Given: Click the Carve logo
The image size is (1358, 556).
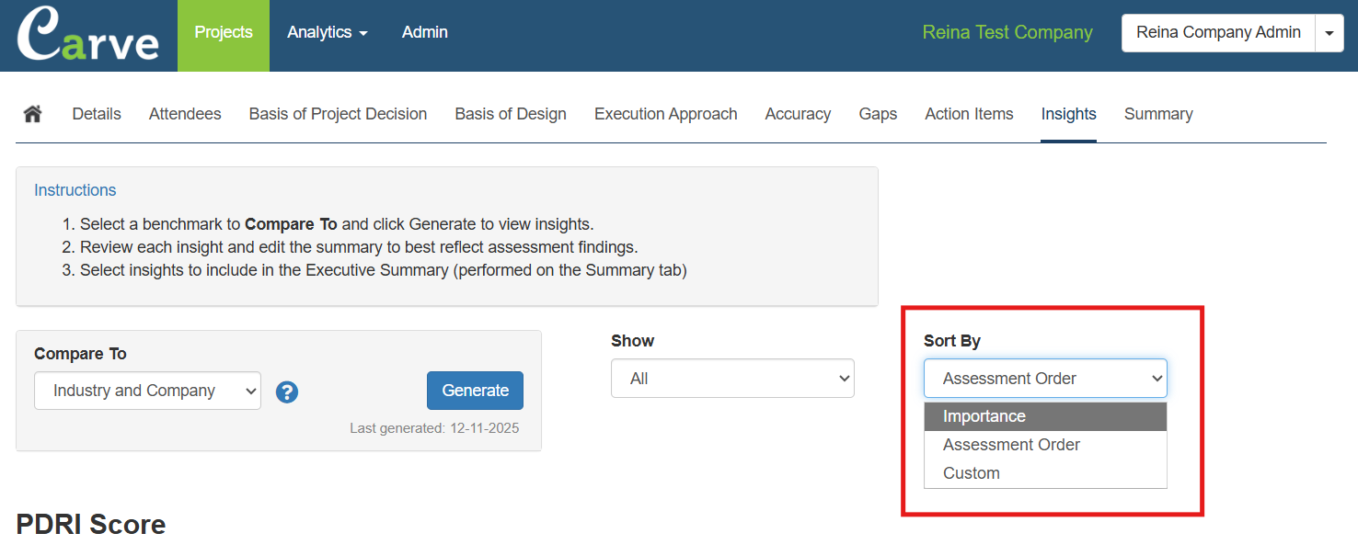Looking at the screenshot, I should click(x=87, y=36).
